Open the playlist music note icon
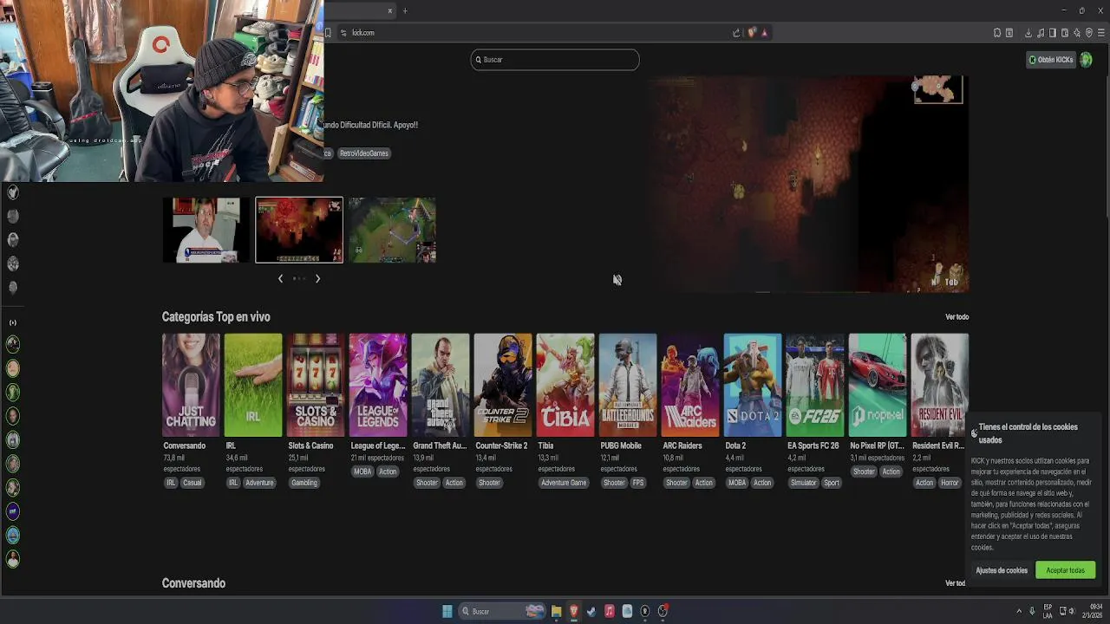 [1041, 33]
